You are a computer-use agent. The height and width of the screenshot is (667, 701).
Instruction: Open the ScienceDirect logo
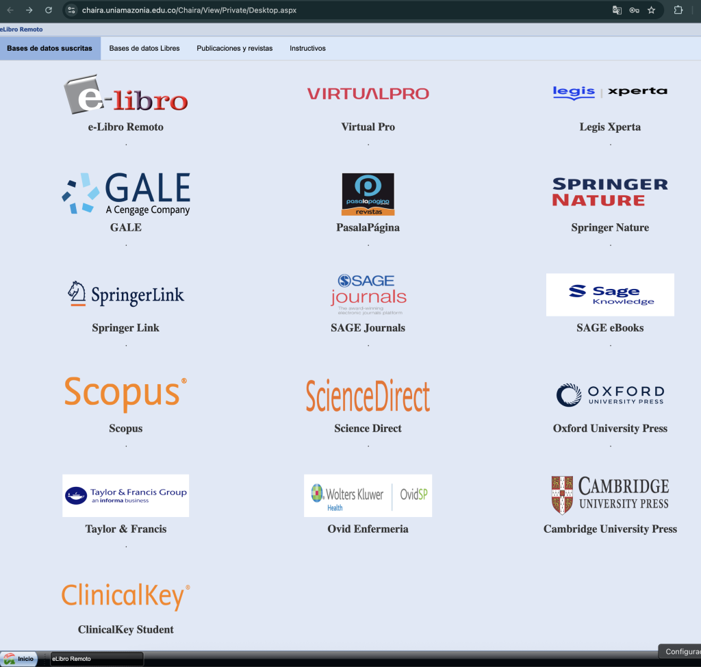pos(368,395)
